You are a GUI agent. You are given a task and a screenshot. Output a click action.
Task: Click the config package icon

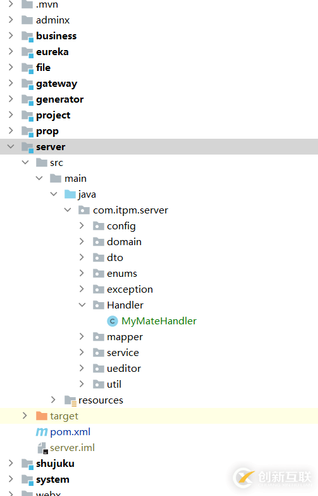point(99,226)
